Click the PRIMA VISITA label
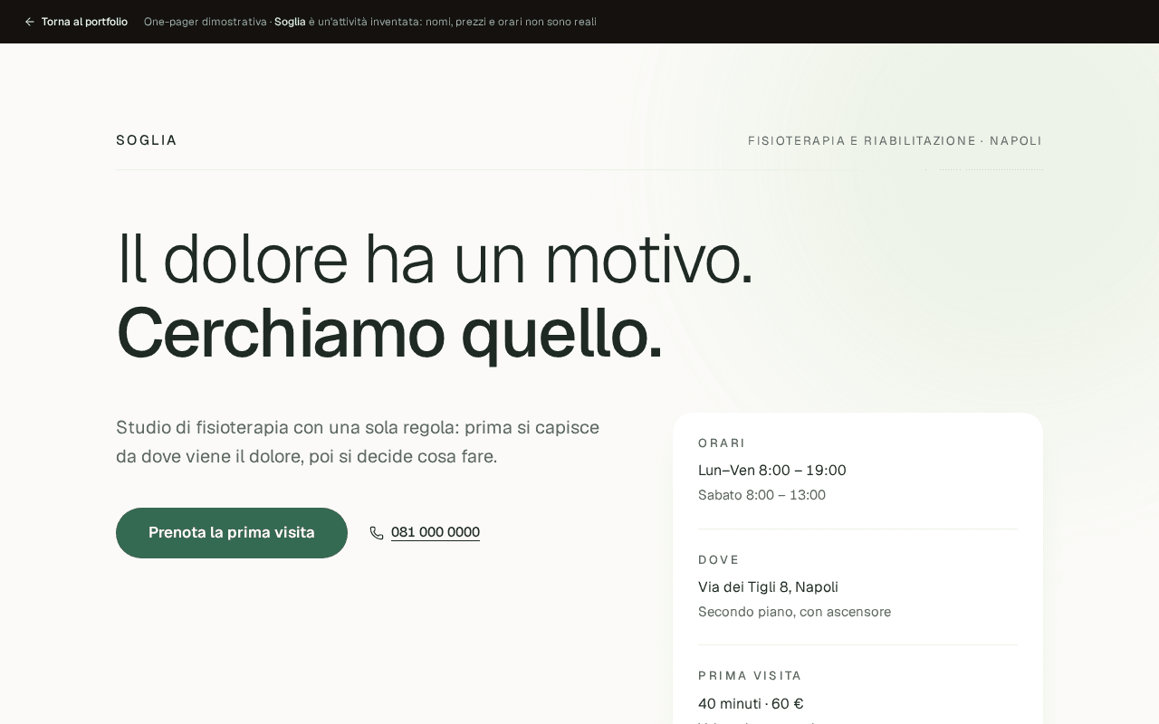Screen dimensions: 1159x724 point(750,676)
